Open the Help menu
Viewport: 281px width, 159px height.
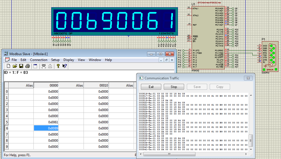(x=108, y=60)
